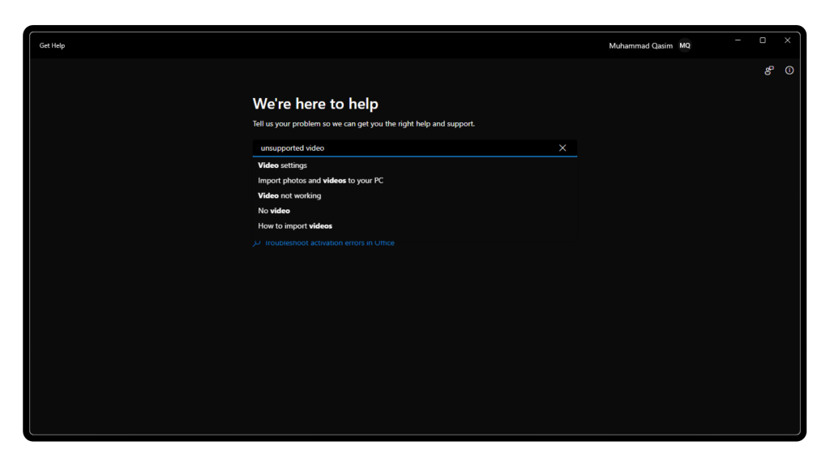Screen dimensions: 830x467
Task: Choose 'Import photos and videos to your PC'
Action: 414,181
